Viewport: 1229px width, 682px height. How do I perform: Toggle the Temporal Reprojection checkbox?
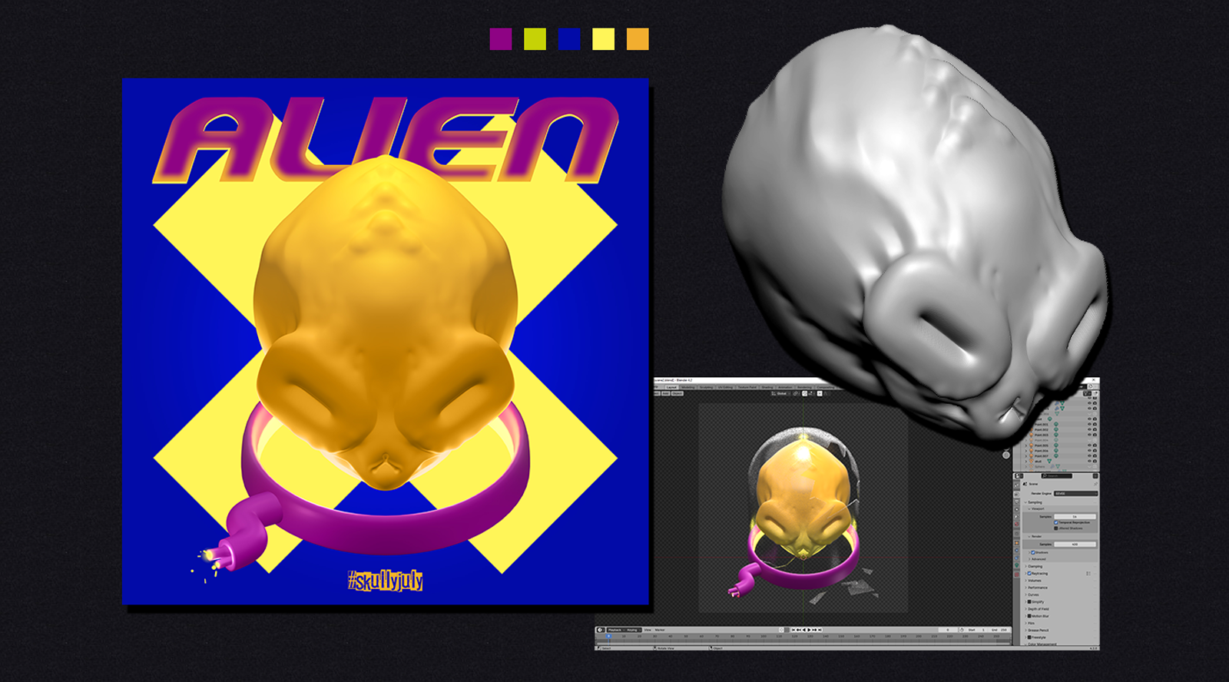tap(1056, 522)
